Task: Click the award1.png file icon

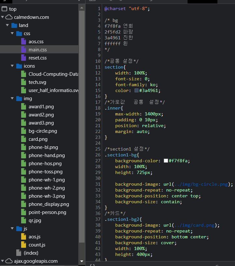Action: click(x=24, y=107)
